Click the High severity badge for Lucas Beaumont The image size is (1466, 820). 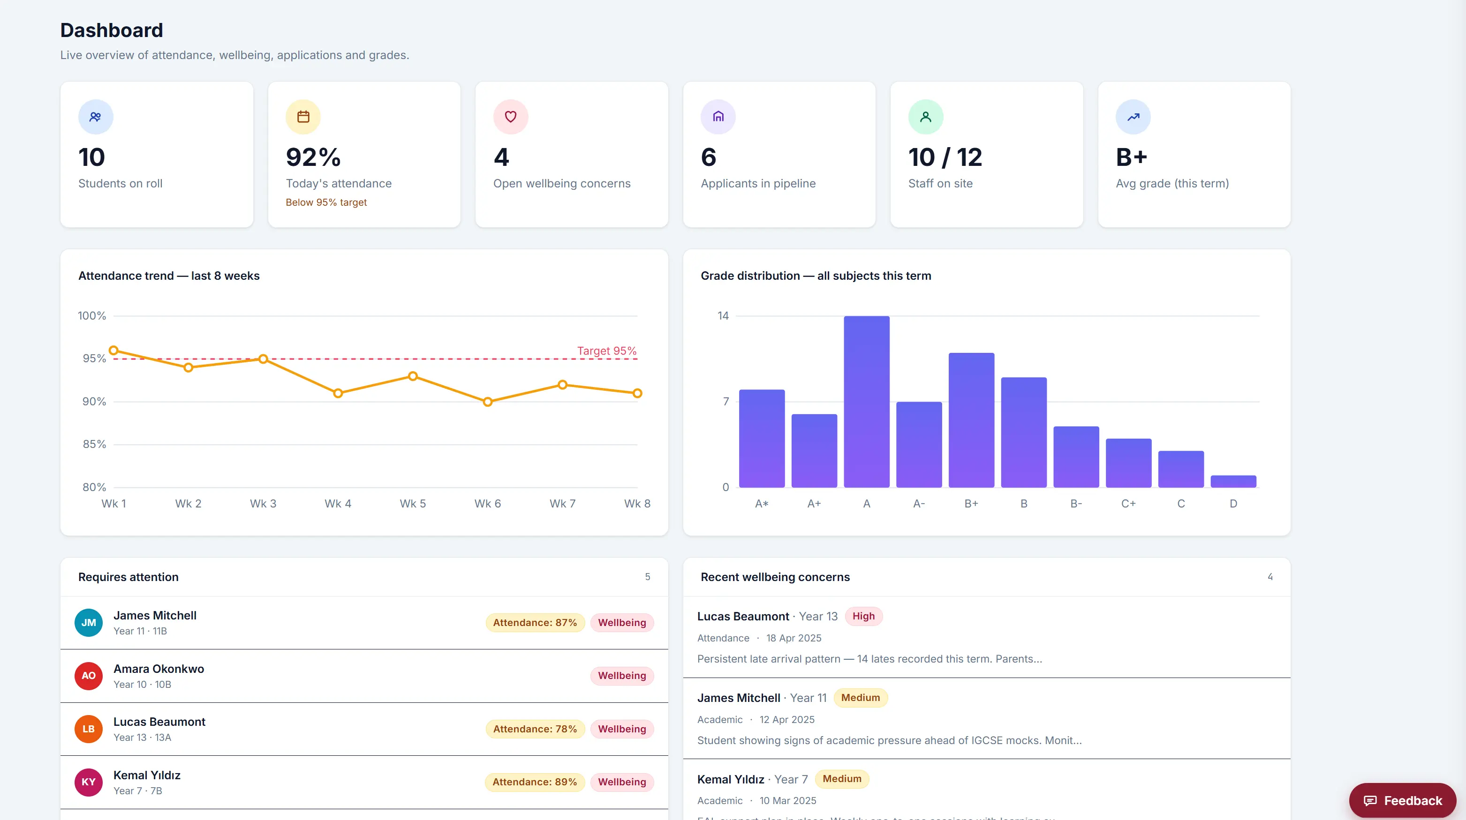click(x=863, y=617)
